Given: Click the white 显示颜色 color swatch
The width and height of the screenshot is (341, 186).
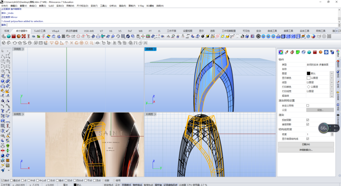Looking at the screenshot, I should pyautogui.click(x=308, y=78).
